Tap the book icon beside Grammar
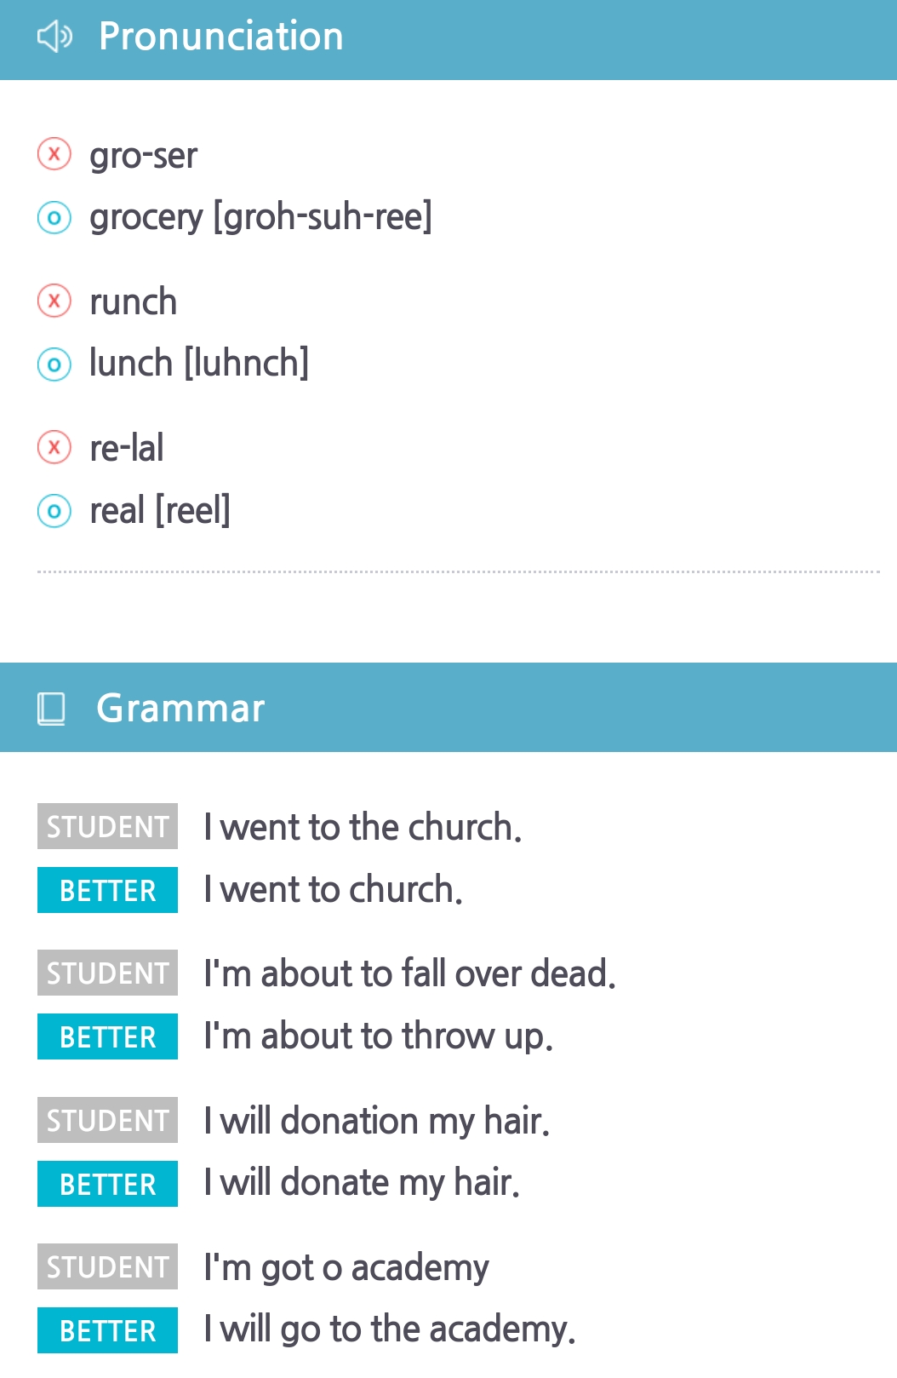This screenshot has width=897, height=1378. [51, 708]
